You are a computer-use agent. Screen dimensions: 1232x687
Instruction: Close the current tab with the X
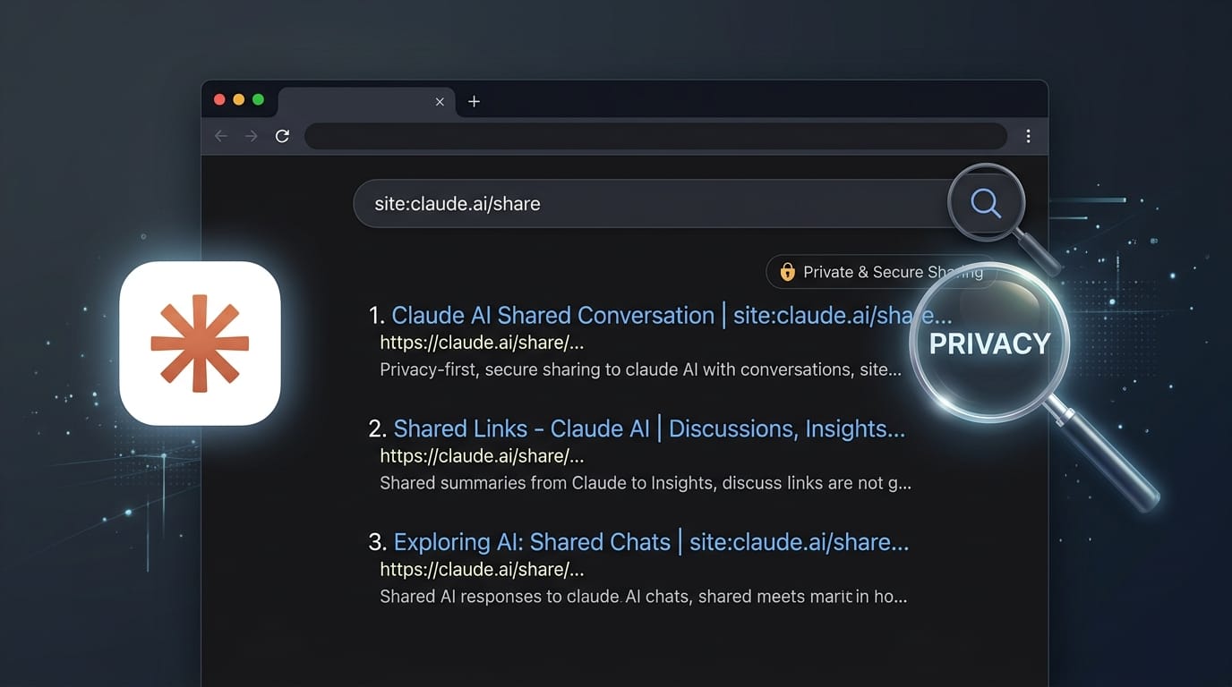440,102
